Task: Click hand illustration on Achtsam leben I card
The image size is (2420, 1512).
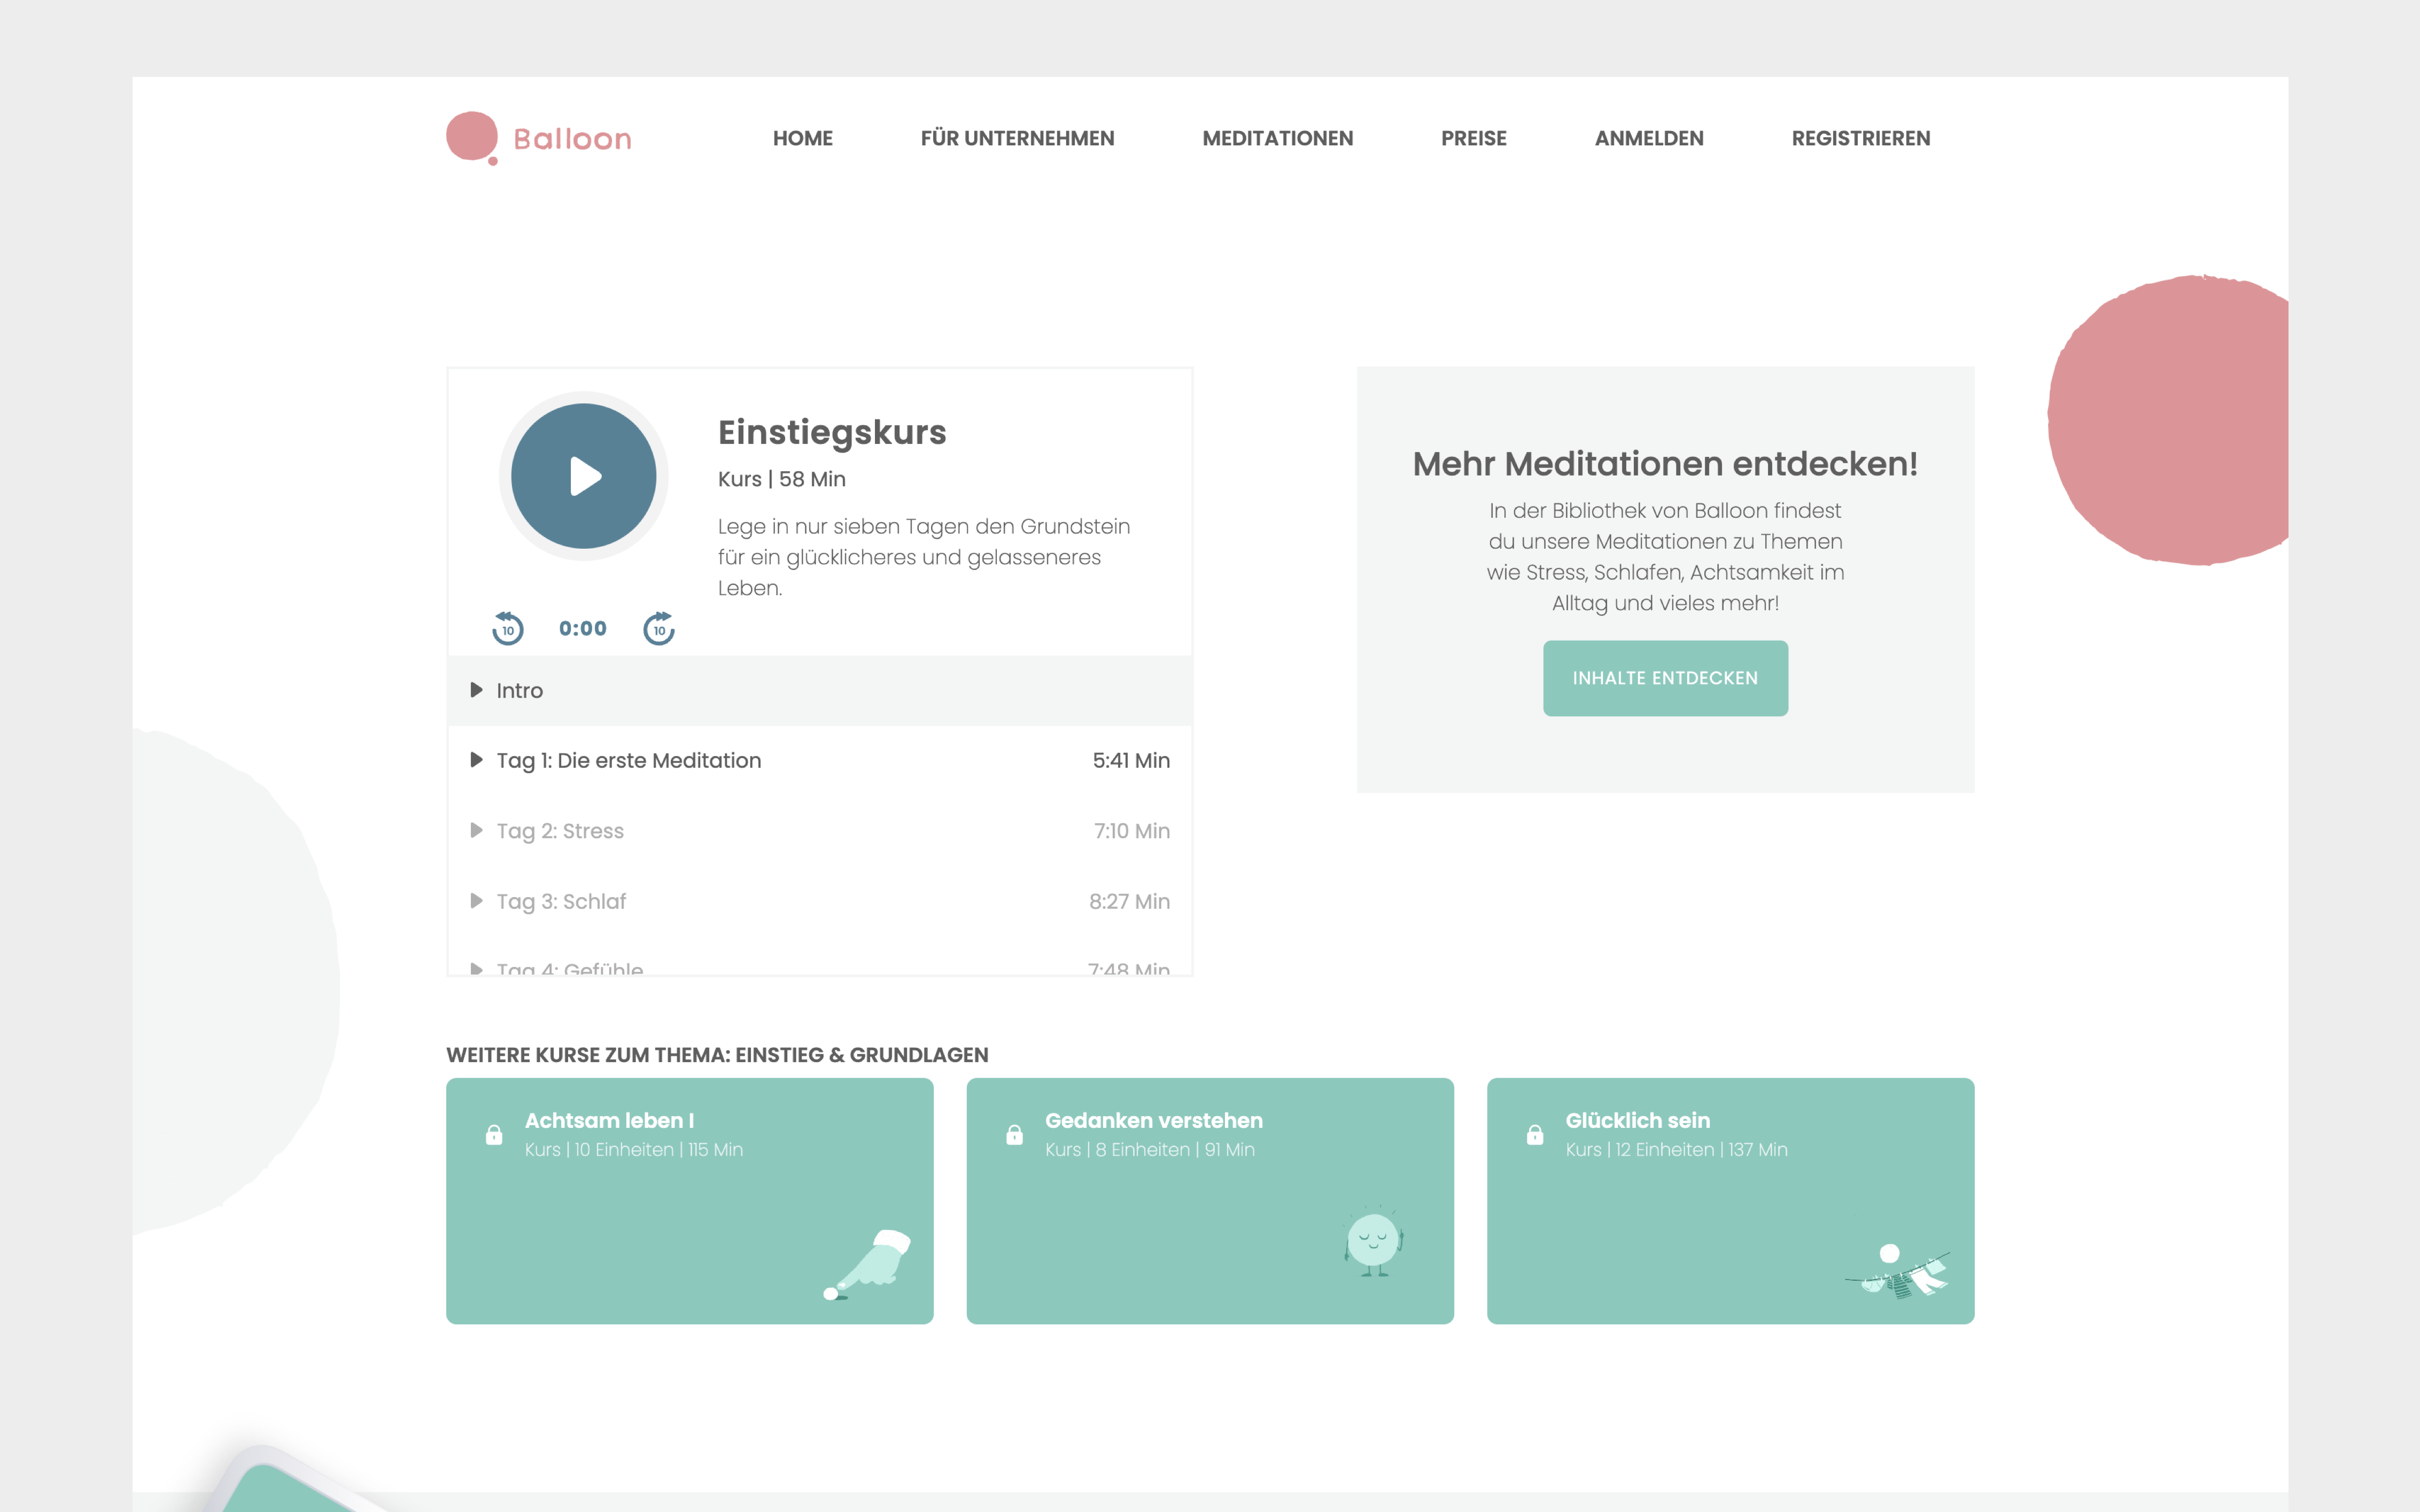Action: 867,1265
